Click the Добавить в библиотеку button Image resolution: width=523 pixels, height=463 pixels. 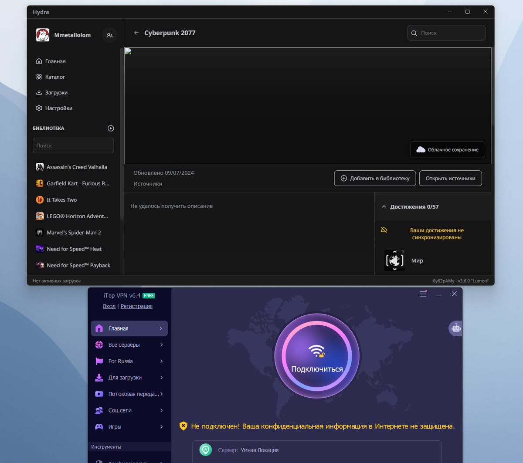tap(375, 178)
